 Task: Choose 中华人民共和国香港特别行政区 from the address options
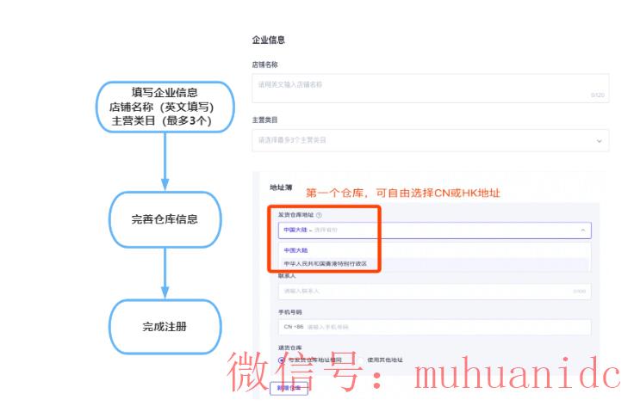325,263
